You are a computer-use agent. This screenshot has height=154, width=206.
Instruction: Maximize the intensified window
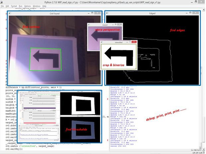coord(130,42)
